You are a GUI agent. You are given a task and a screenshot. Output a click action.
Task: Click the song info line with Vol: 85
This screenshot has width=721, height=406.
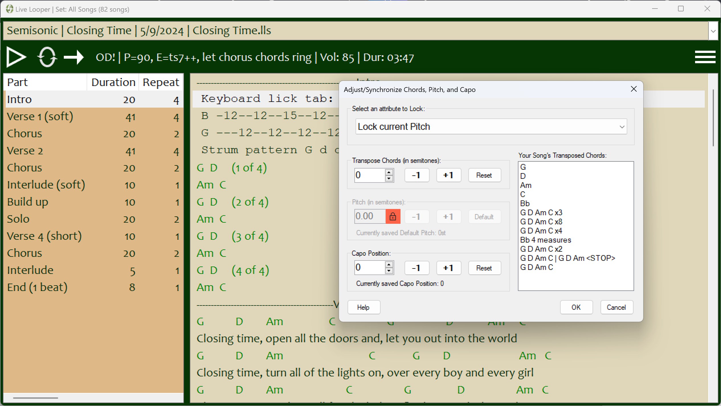point(255,57)
